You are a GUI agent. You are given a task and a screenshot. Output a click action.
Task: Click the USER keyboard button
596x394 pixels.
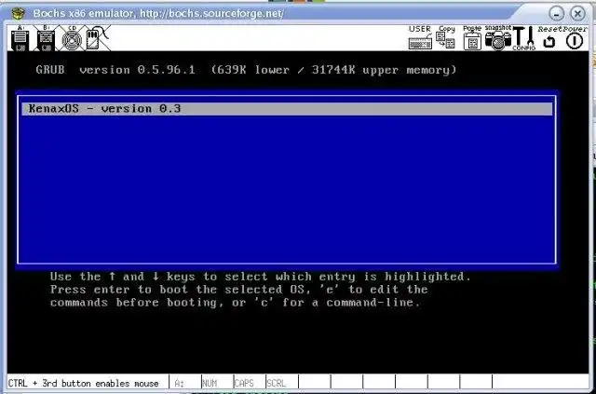(420, 37)
